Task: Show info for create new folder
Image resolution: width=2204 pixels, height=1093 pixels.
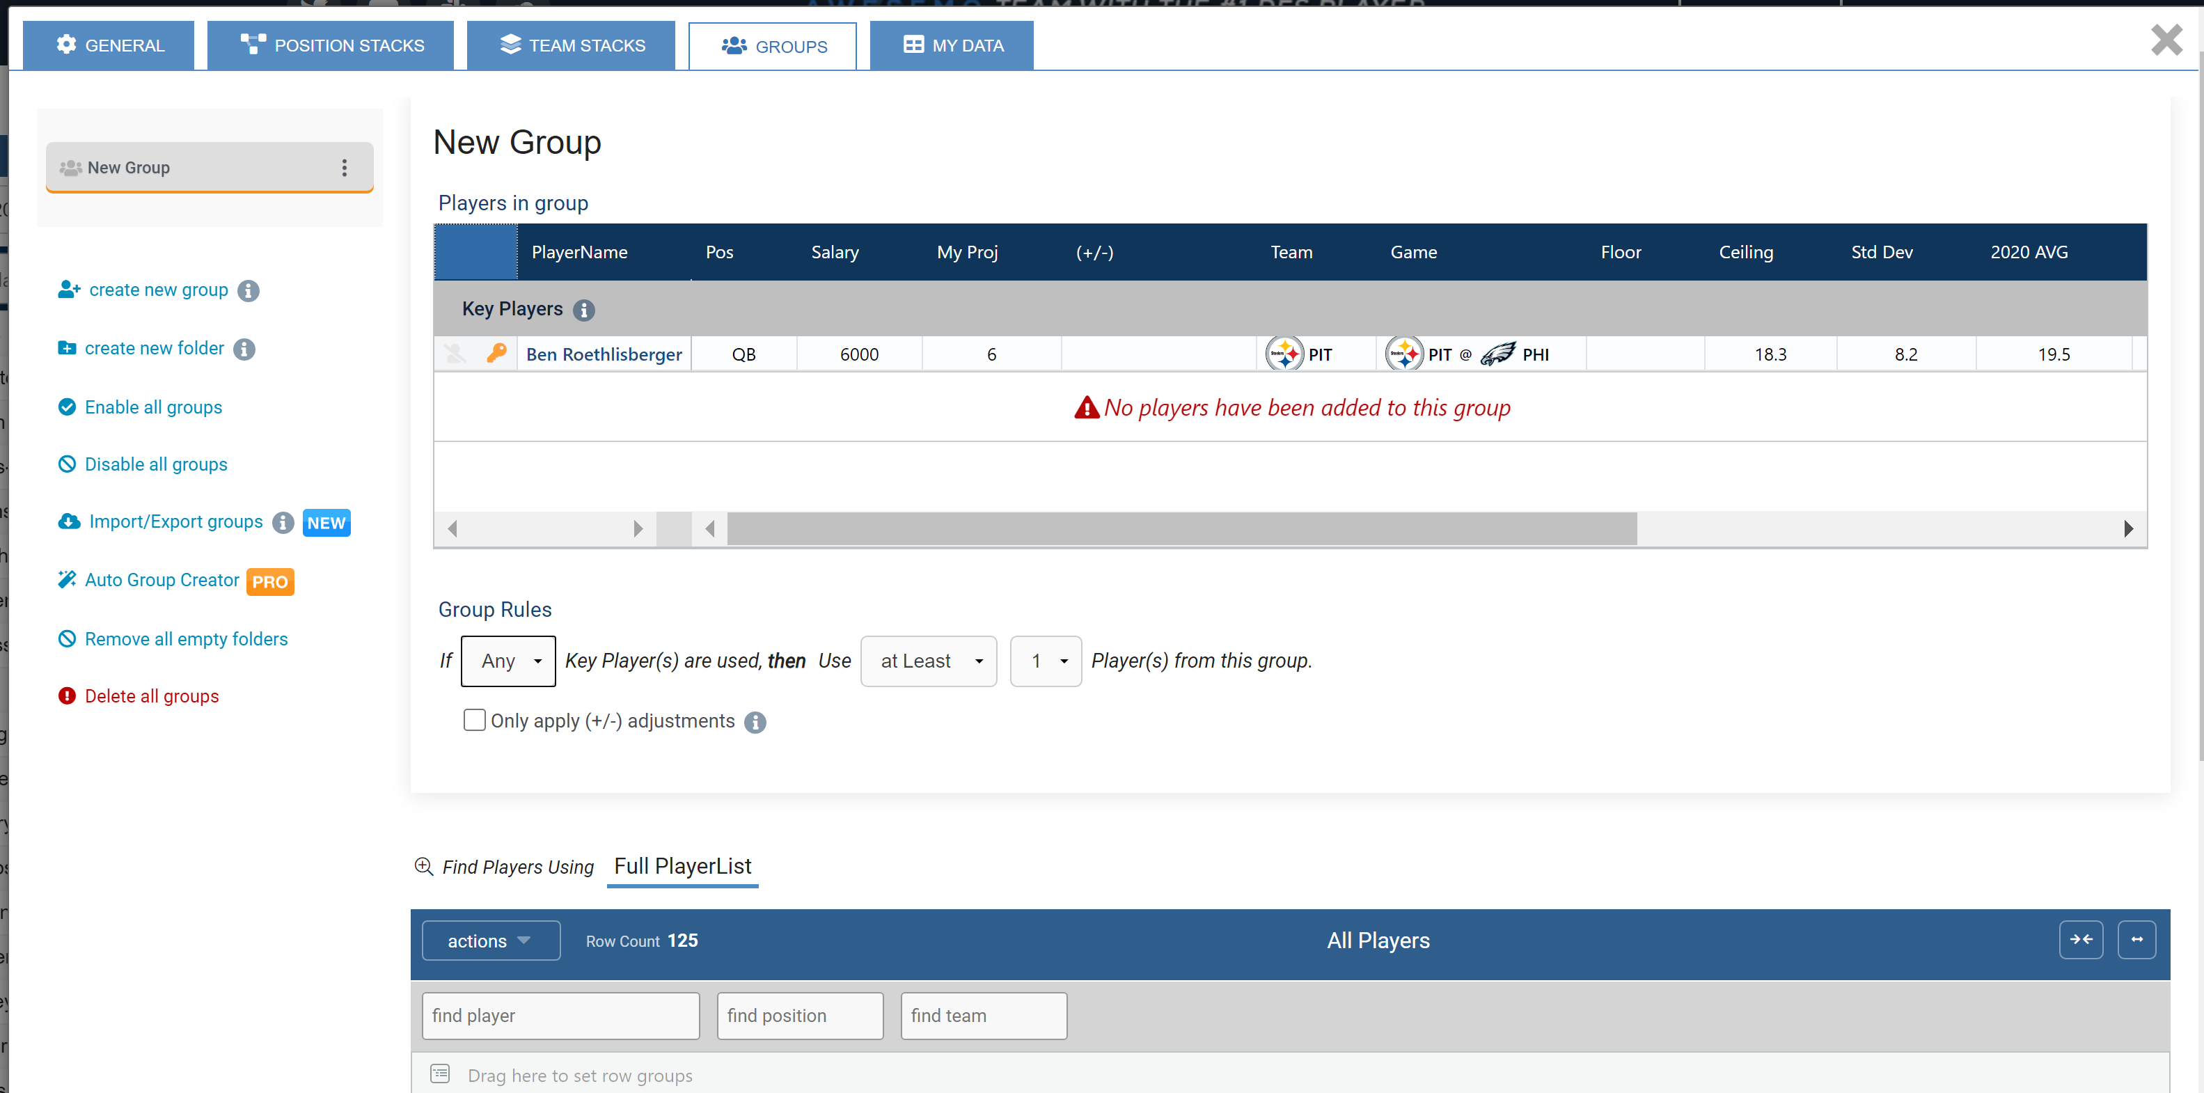Action: (x=244, y=349)
